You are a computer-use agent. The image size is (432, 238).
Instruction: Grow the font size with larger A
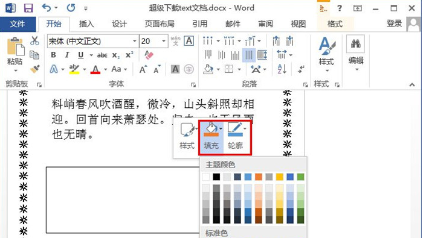coord(143,69)
